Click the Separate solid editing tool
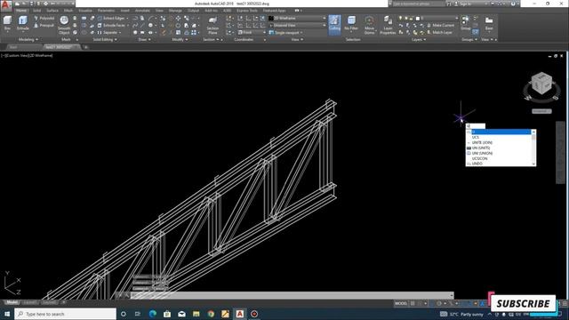569x320 pixels. click(x=108, y=33)
